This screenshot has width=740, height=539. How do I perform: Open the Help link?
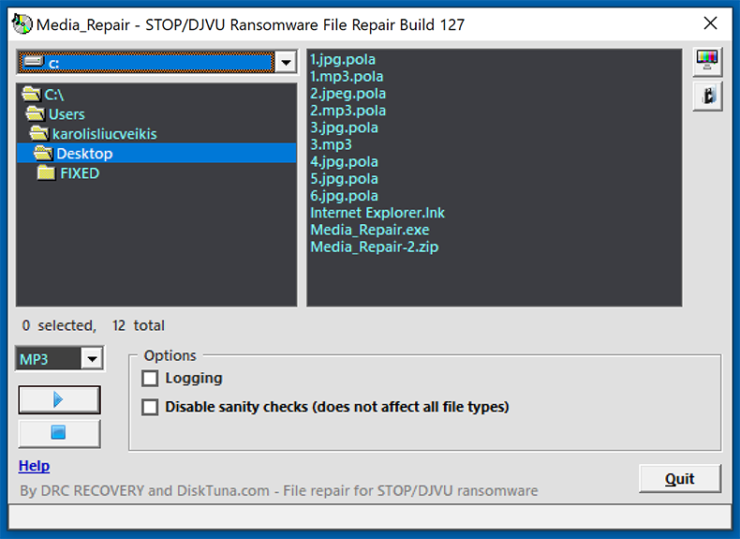34,466
